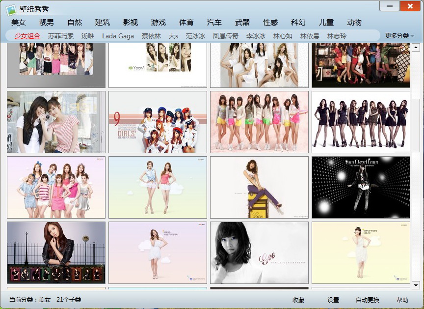This screenshot has height=309, width=424.
Task: Go to the 建筑 category
Action: (103, 23)
